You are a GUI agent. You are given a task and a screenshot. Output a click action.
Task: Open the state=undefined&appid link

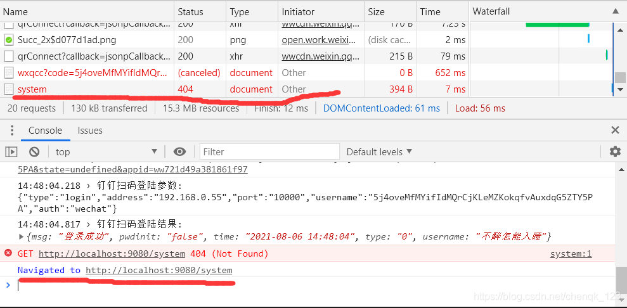(133, 169)
